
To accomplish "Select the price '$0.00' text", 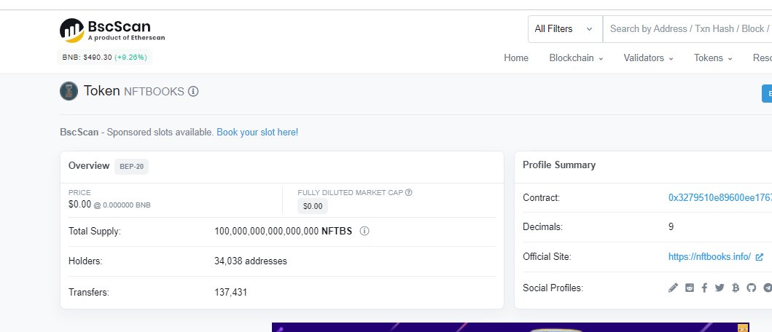I will [x=79, y=204].
